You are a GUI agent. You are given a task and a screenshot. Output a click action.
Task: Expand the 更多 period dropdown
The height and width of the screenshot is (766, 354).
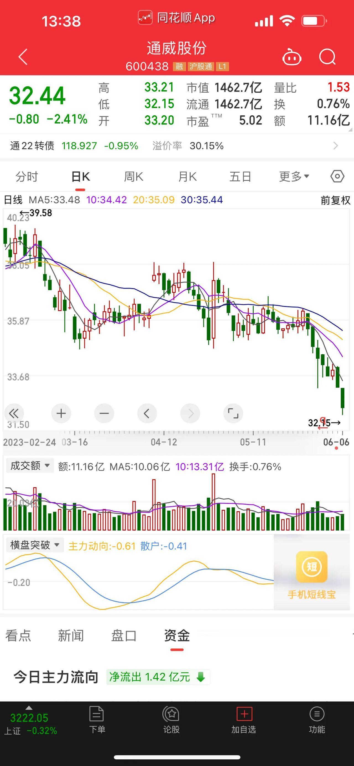[x=294, y=177]
